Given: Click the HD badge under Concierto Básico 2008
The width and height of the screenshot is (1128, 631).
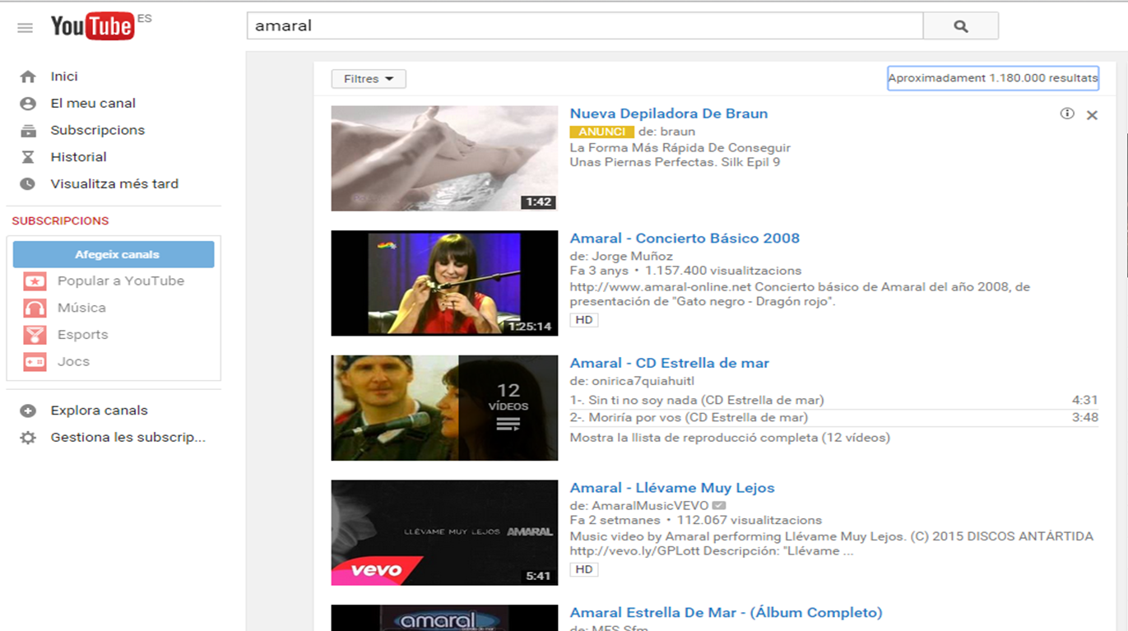Looking at the screenshot, I should click(584, 320).
